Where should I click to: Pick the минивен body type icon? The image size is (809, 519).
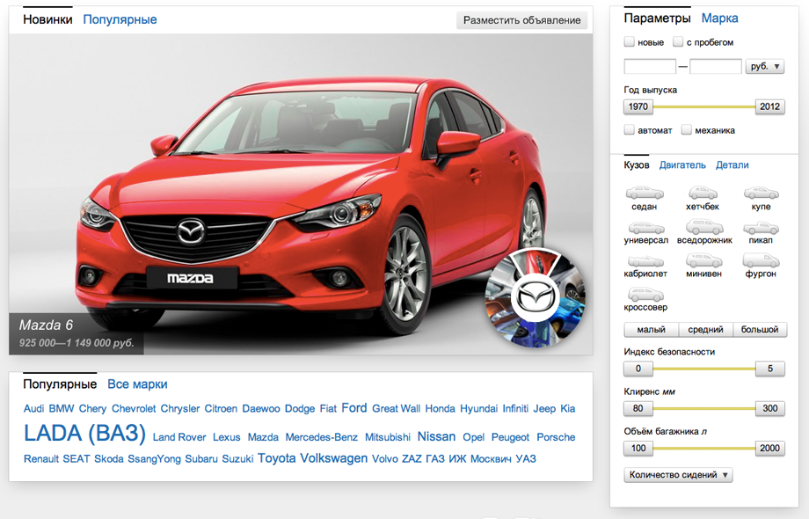point(703,260)
